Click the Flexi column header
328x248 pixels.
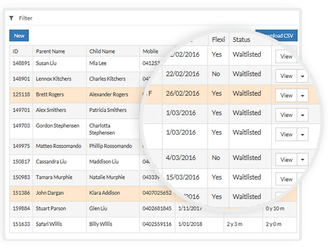(218, 40)
